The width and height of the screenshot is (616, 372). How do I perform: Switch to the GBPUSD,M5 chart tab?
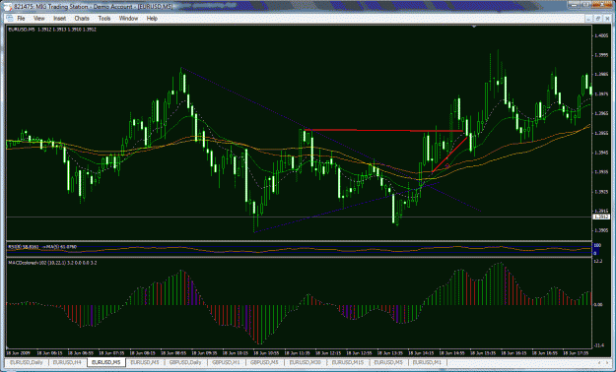(265, 362)
